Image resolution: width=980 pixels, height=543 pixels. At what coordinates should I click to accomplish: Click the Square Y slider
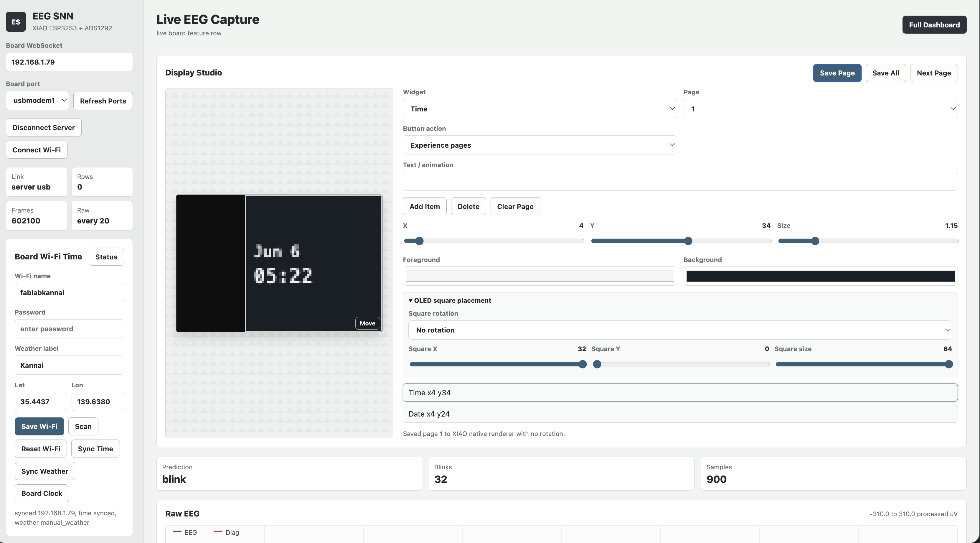681,364
